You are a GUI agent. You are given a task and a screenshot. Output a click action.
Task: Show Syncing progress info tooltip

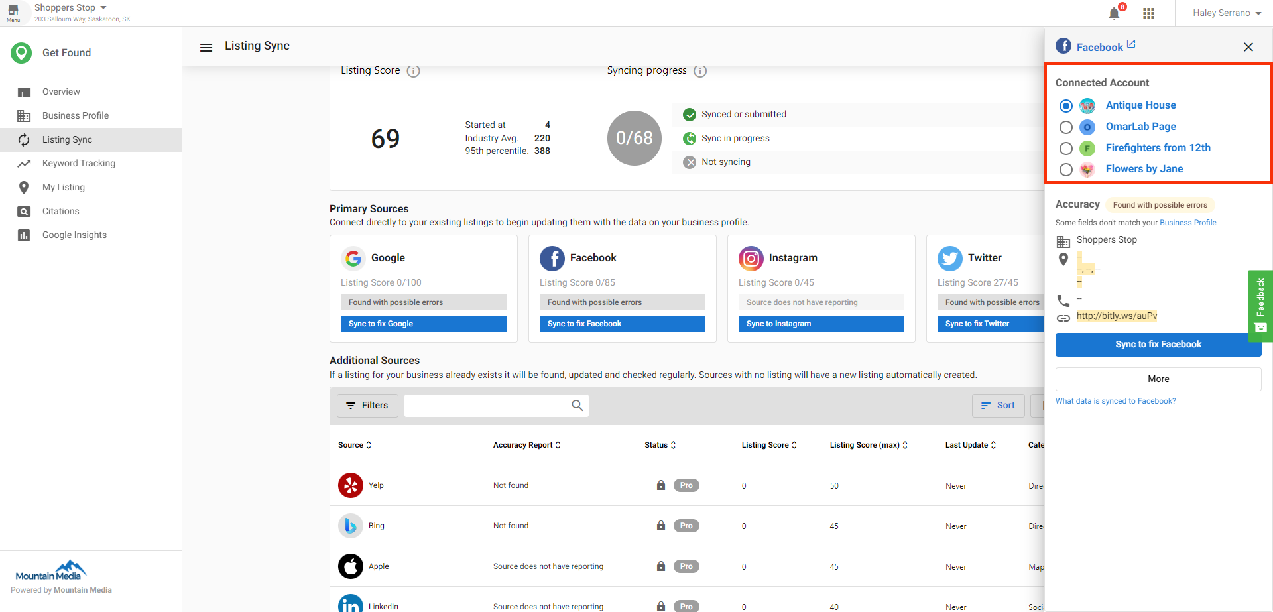700,71
